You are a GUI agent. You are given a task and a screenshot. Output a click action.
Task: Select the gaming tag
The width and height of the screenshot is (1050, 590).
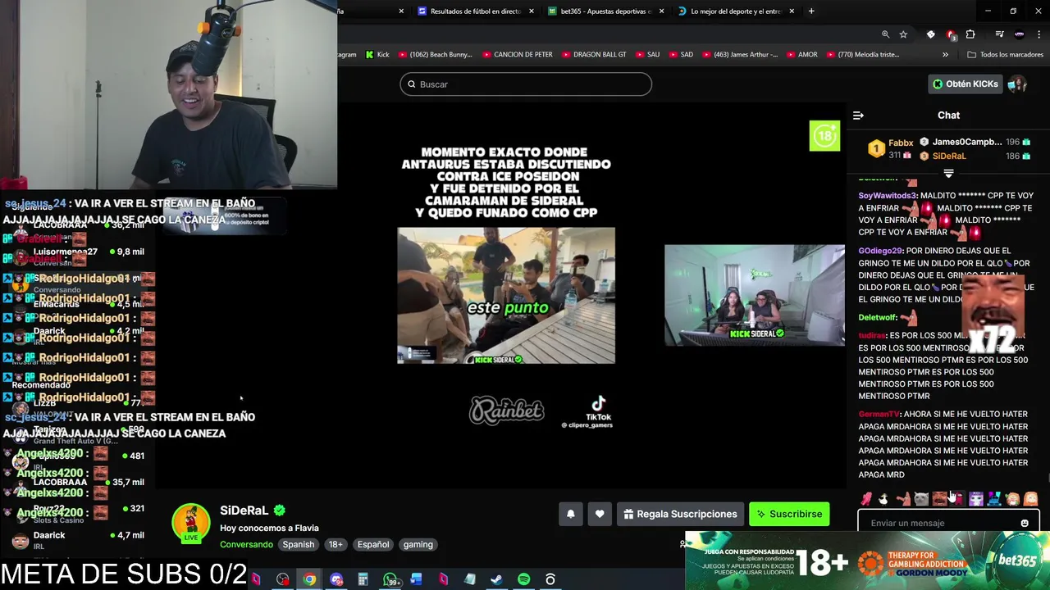pyautogui.click(x=418, y=544)
